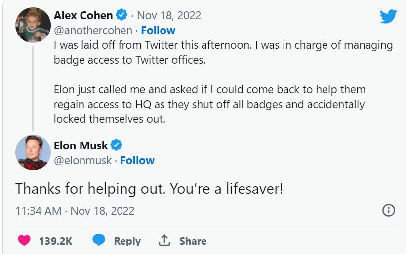Open Elon Musk's profile avatar
406x254 pixels.
[33, 152]
